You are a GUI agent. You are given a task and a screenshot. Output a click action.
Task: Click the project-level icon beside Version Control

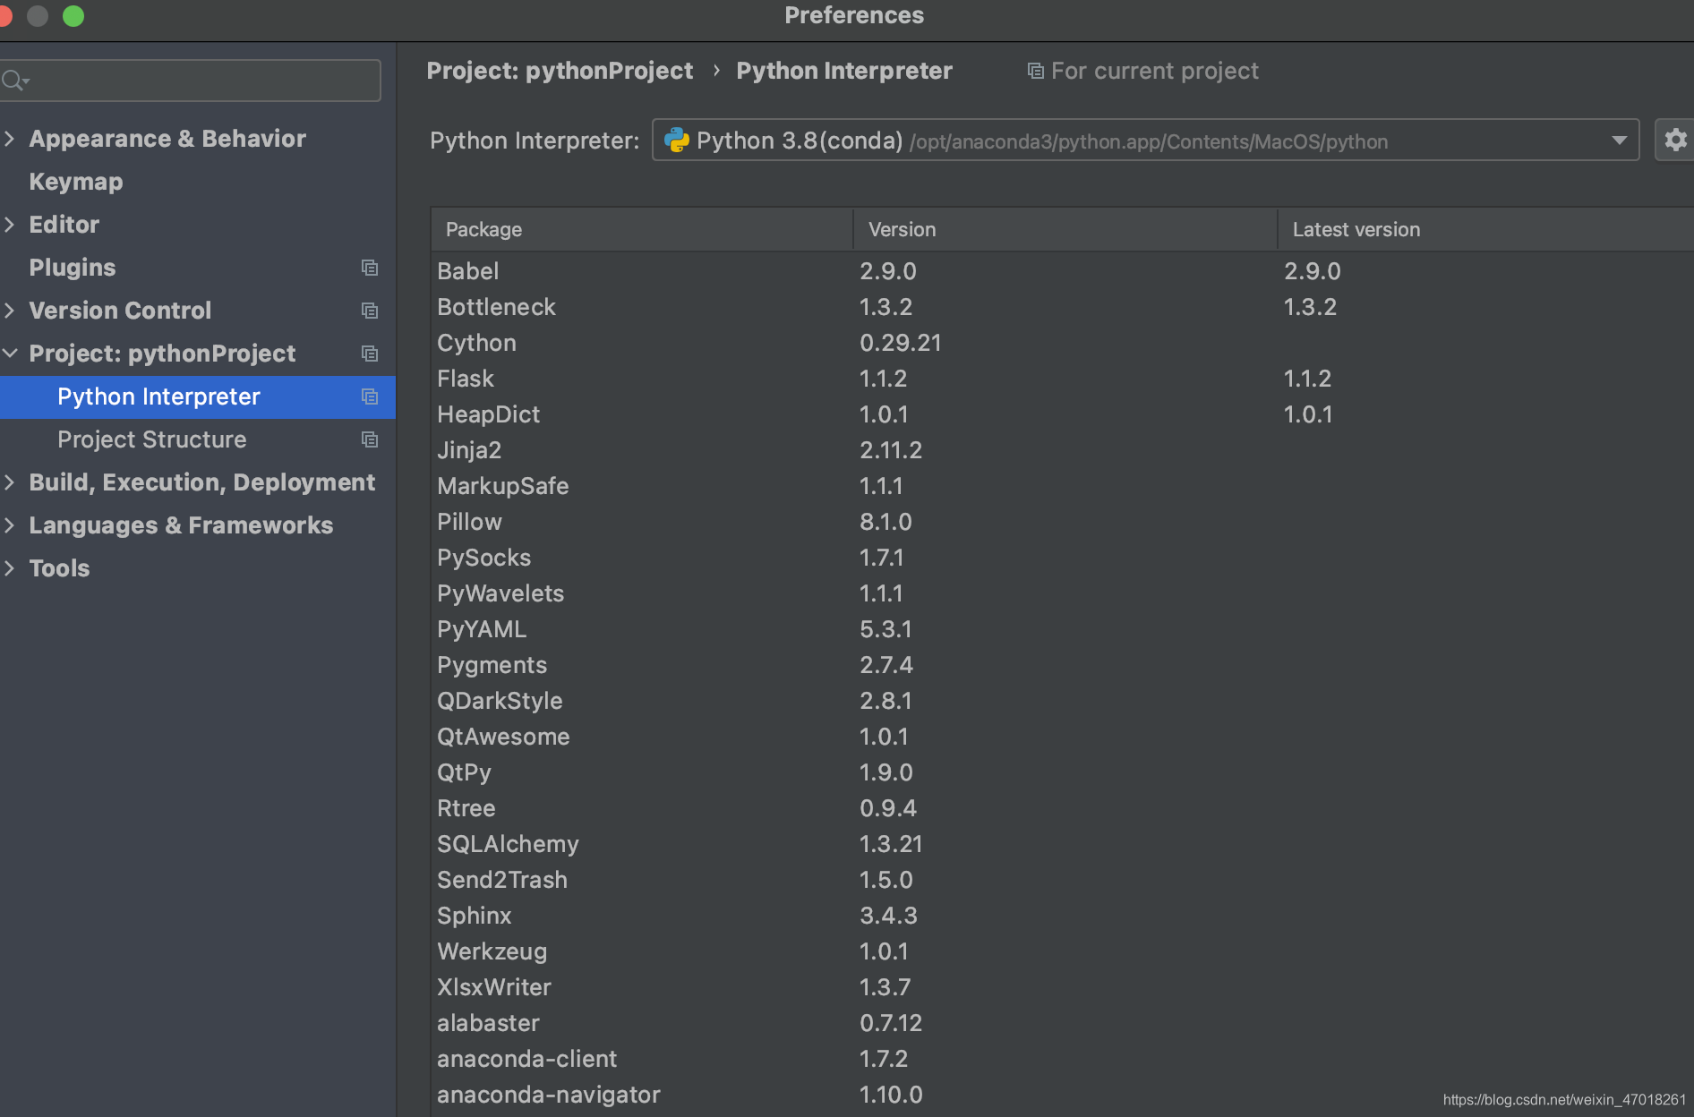(x=370, y=311)
